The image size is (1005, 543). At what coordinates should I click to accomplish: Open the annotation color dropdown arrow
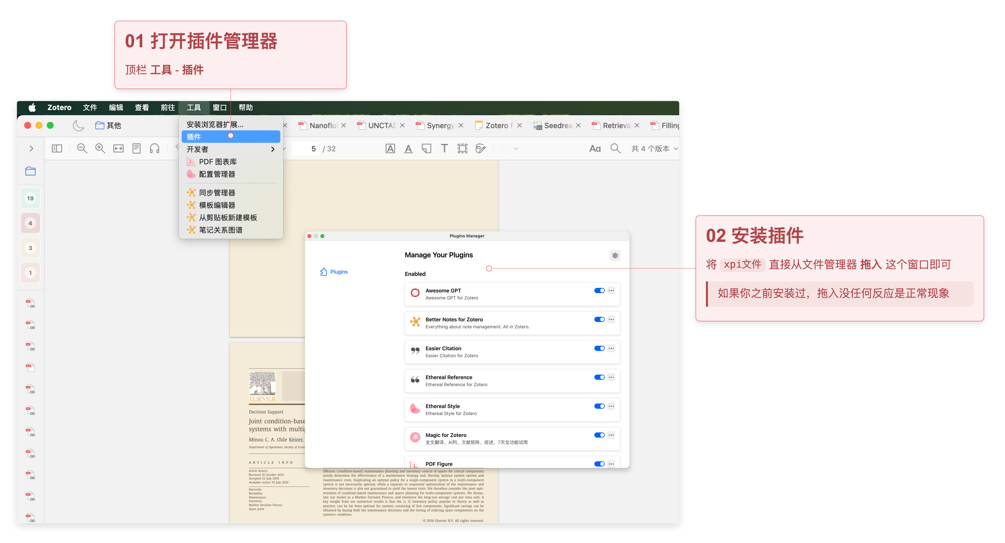[516, 149]
